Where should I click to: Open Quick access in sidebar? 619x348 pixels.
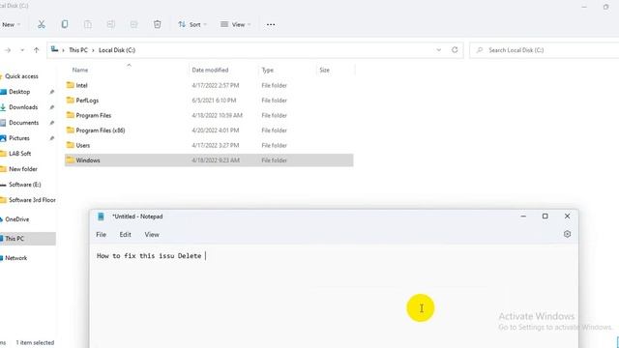[21, 76]
